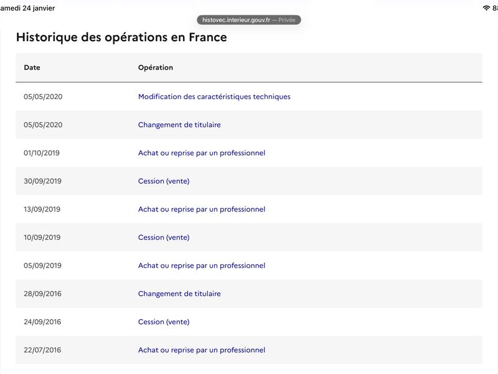498x374 pixels.
Task: Click the 10/09/2019 date cell
Action: click(x=42, y=237)
